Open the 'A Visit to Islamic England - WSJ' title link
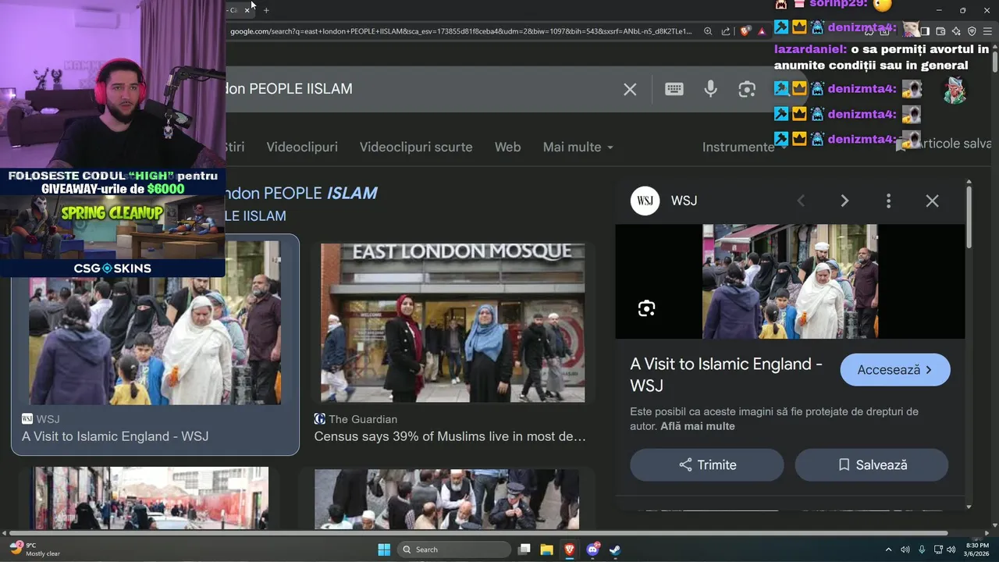 (x=726, y=375)
